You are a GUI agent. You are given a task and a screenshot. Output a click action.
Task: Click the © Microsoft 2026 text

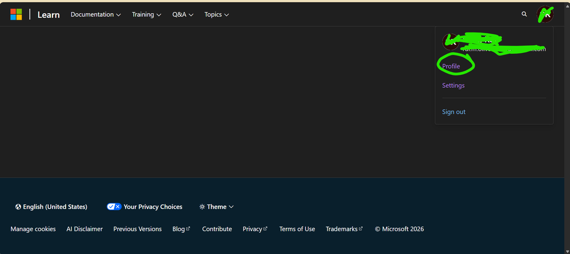(399, 229)
